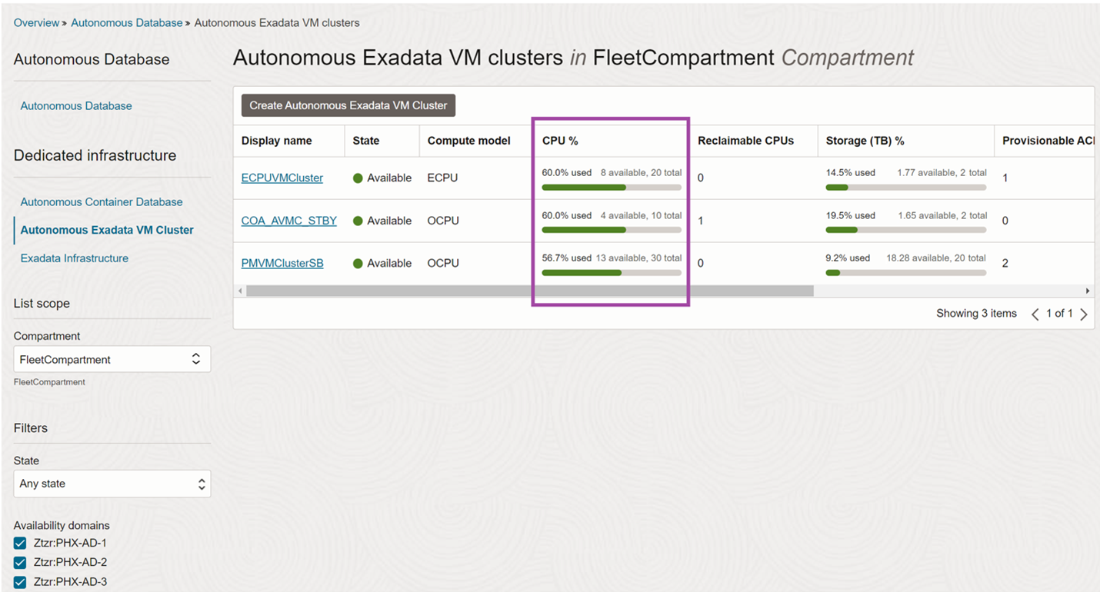Uncheck the Ztzr:PHX-AD-1 availability domain

(19, 543)
